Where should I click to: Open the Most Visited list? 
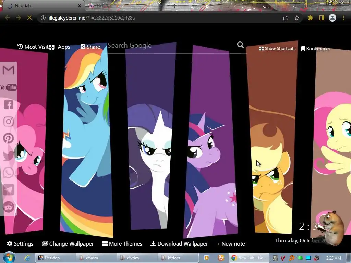[33, 47]
